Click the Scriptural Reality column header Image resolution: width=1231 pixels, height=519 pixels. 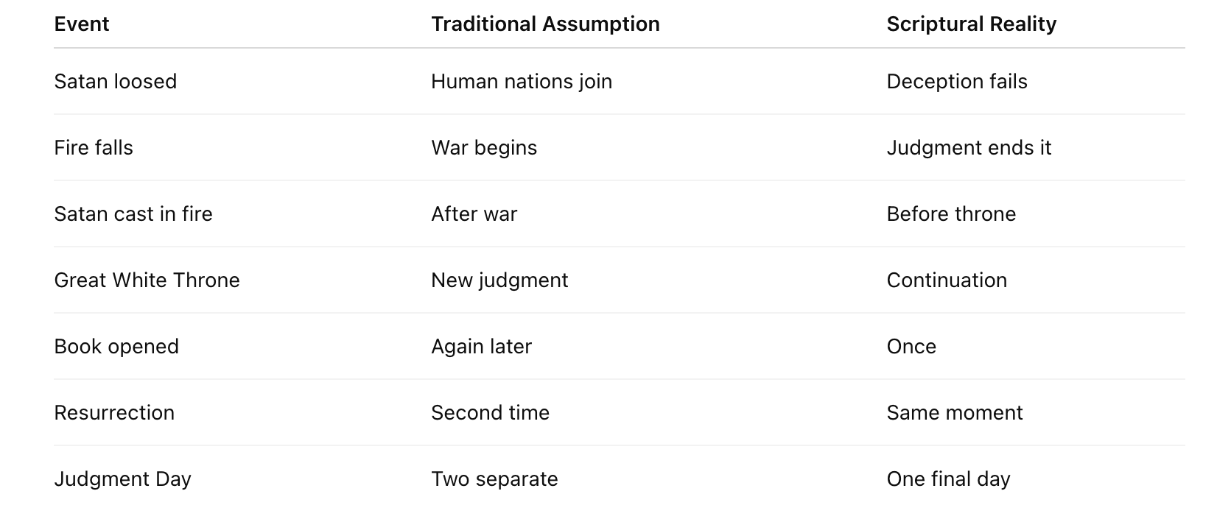(x=971, y=24)
